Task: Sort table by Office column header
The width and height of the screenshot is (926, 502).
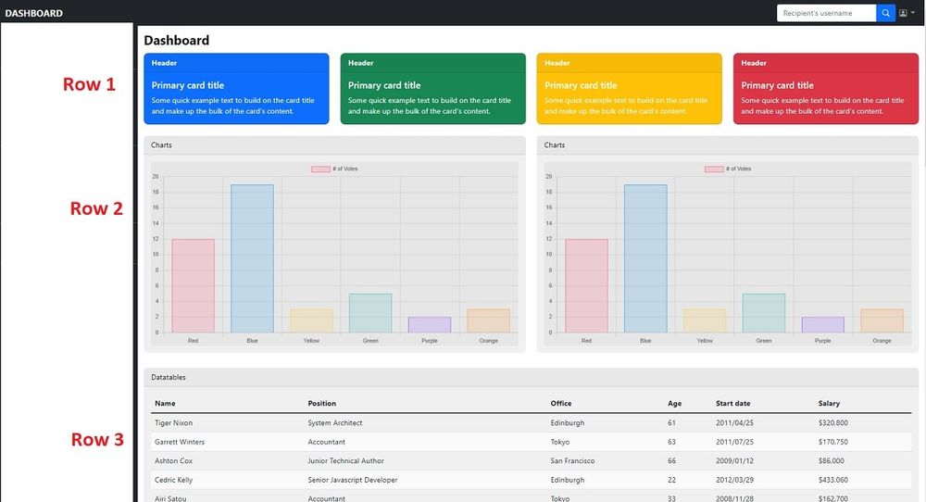Action: coord(560,404)
